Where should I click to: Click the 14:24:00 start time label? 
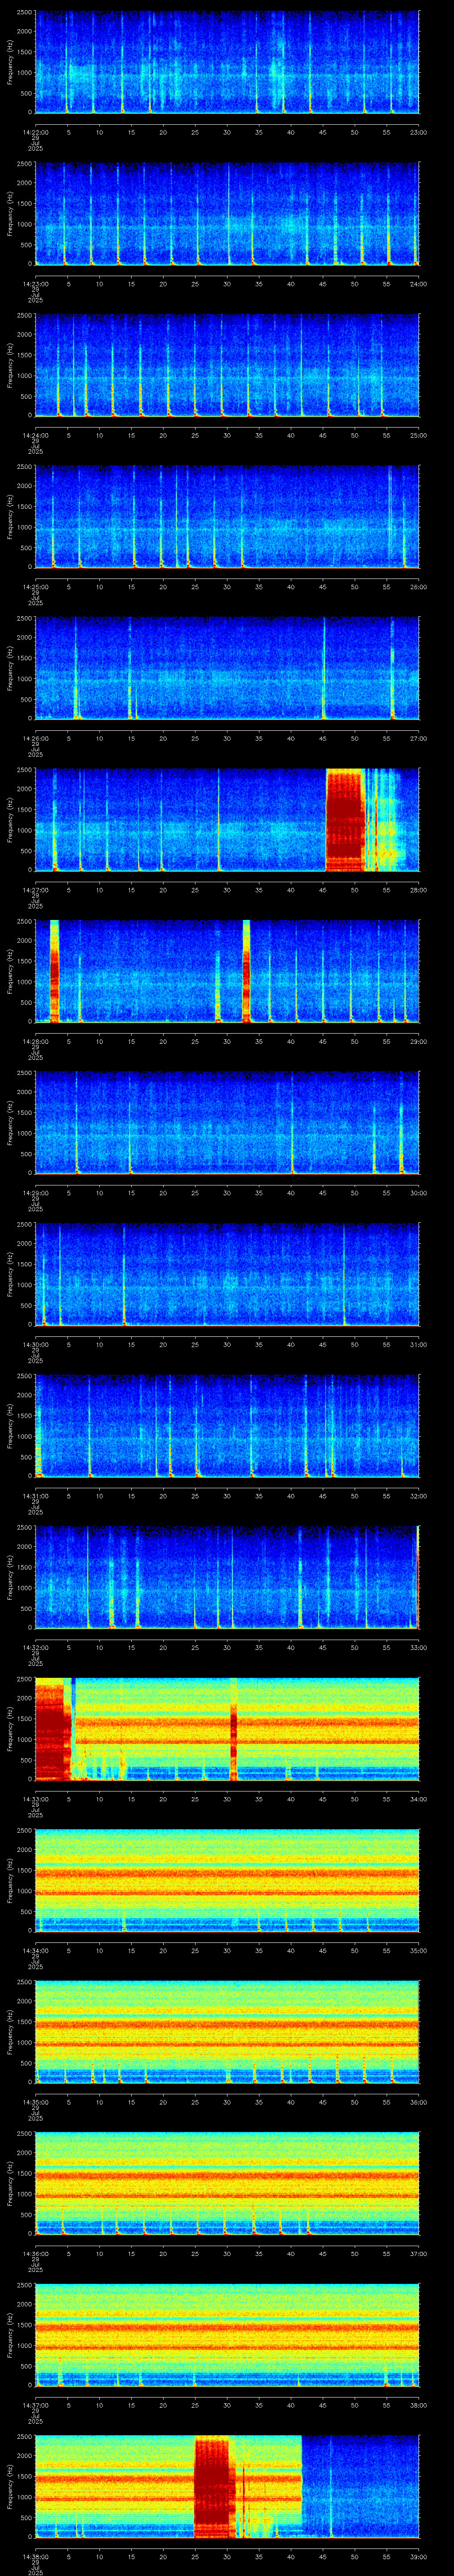(35, 435)
